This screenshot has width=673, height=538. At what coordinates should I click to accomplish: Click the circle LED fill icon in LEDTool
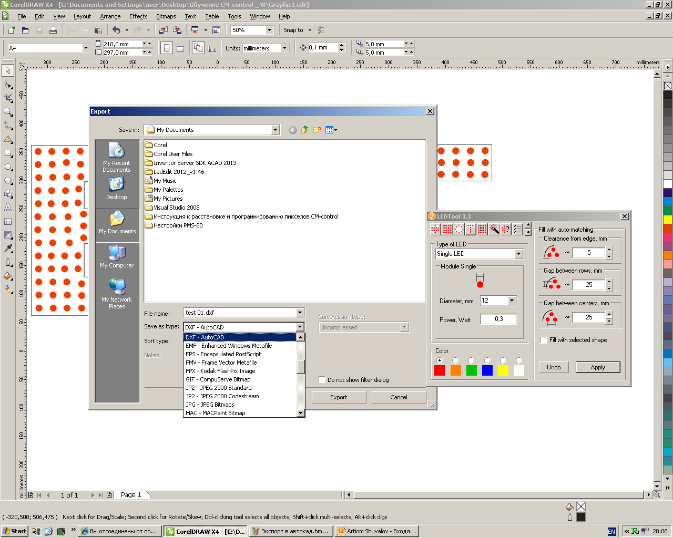(x=435, y=229)
